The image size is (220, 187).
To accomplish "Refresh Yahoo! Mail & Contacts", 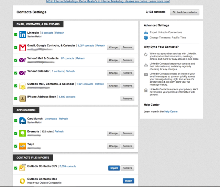I will click(81, 58).
